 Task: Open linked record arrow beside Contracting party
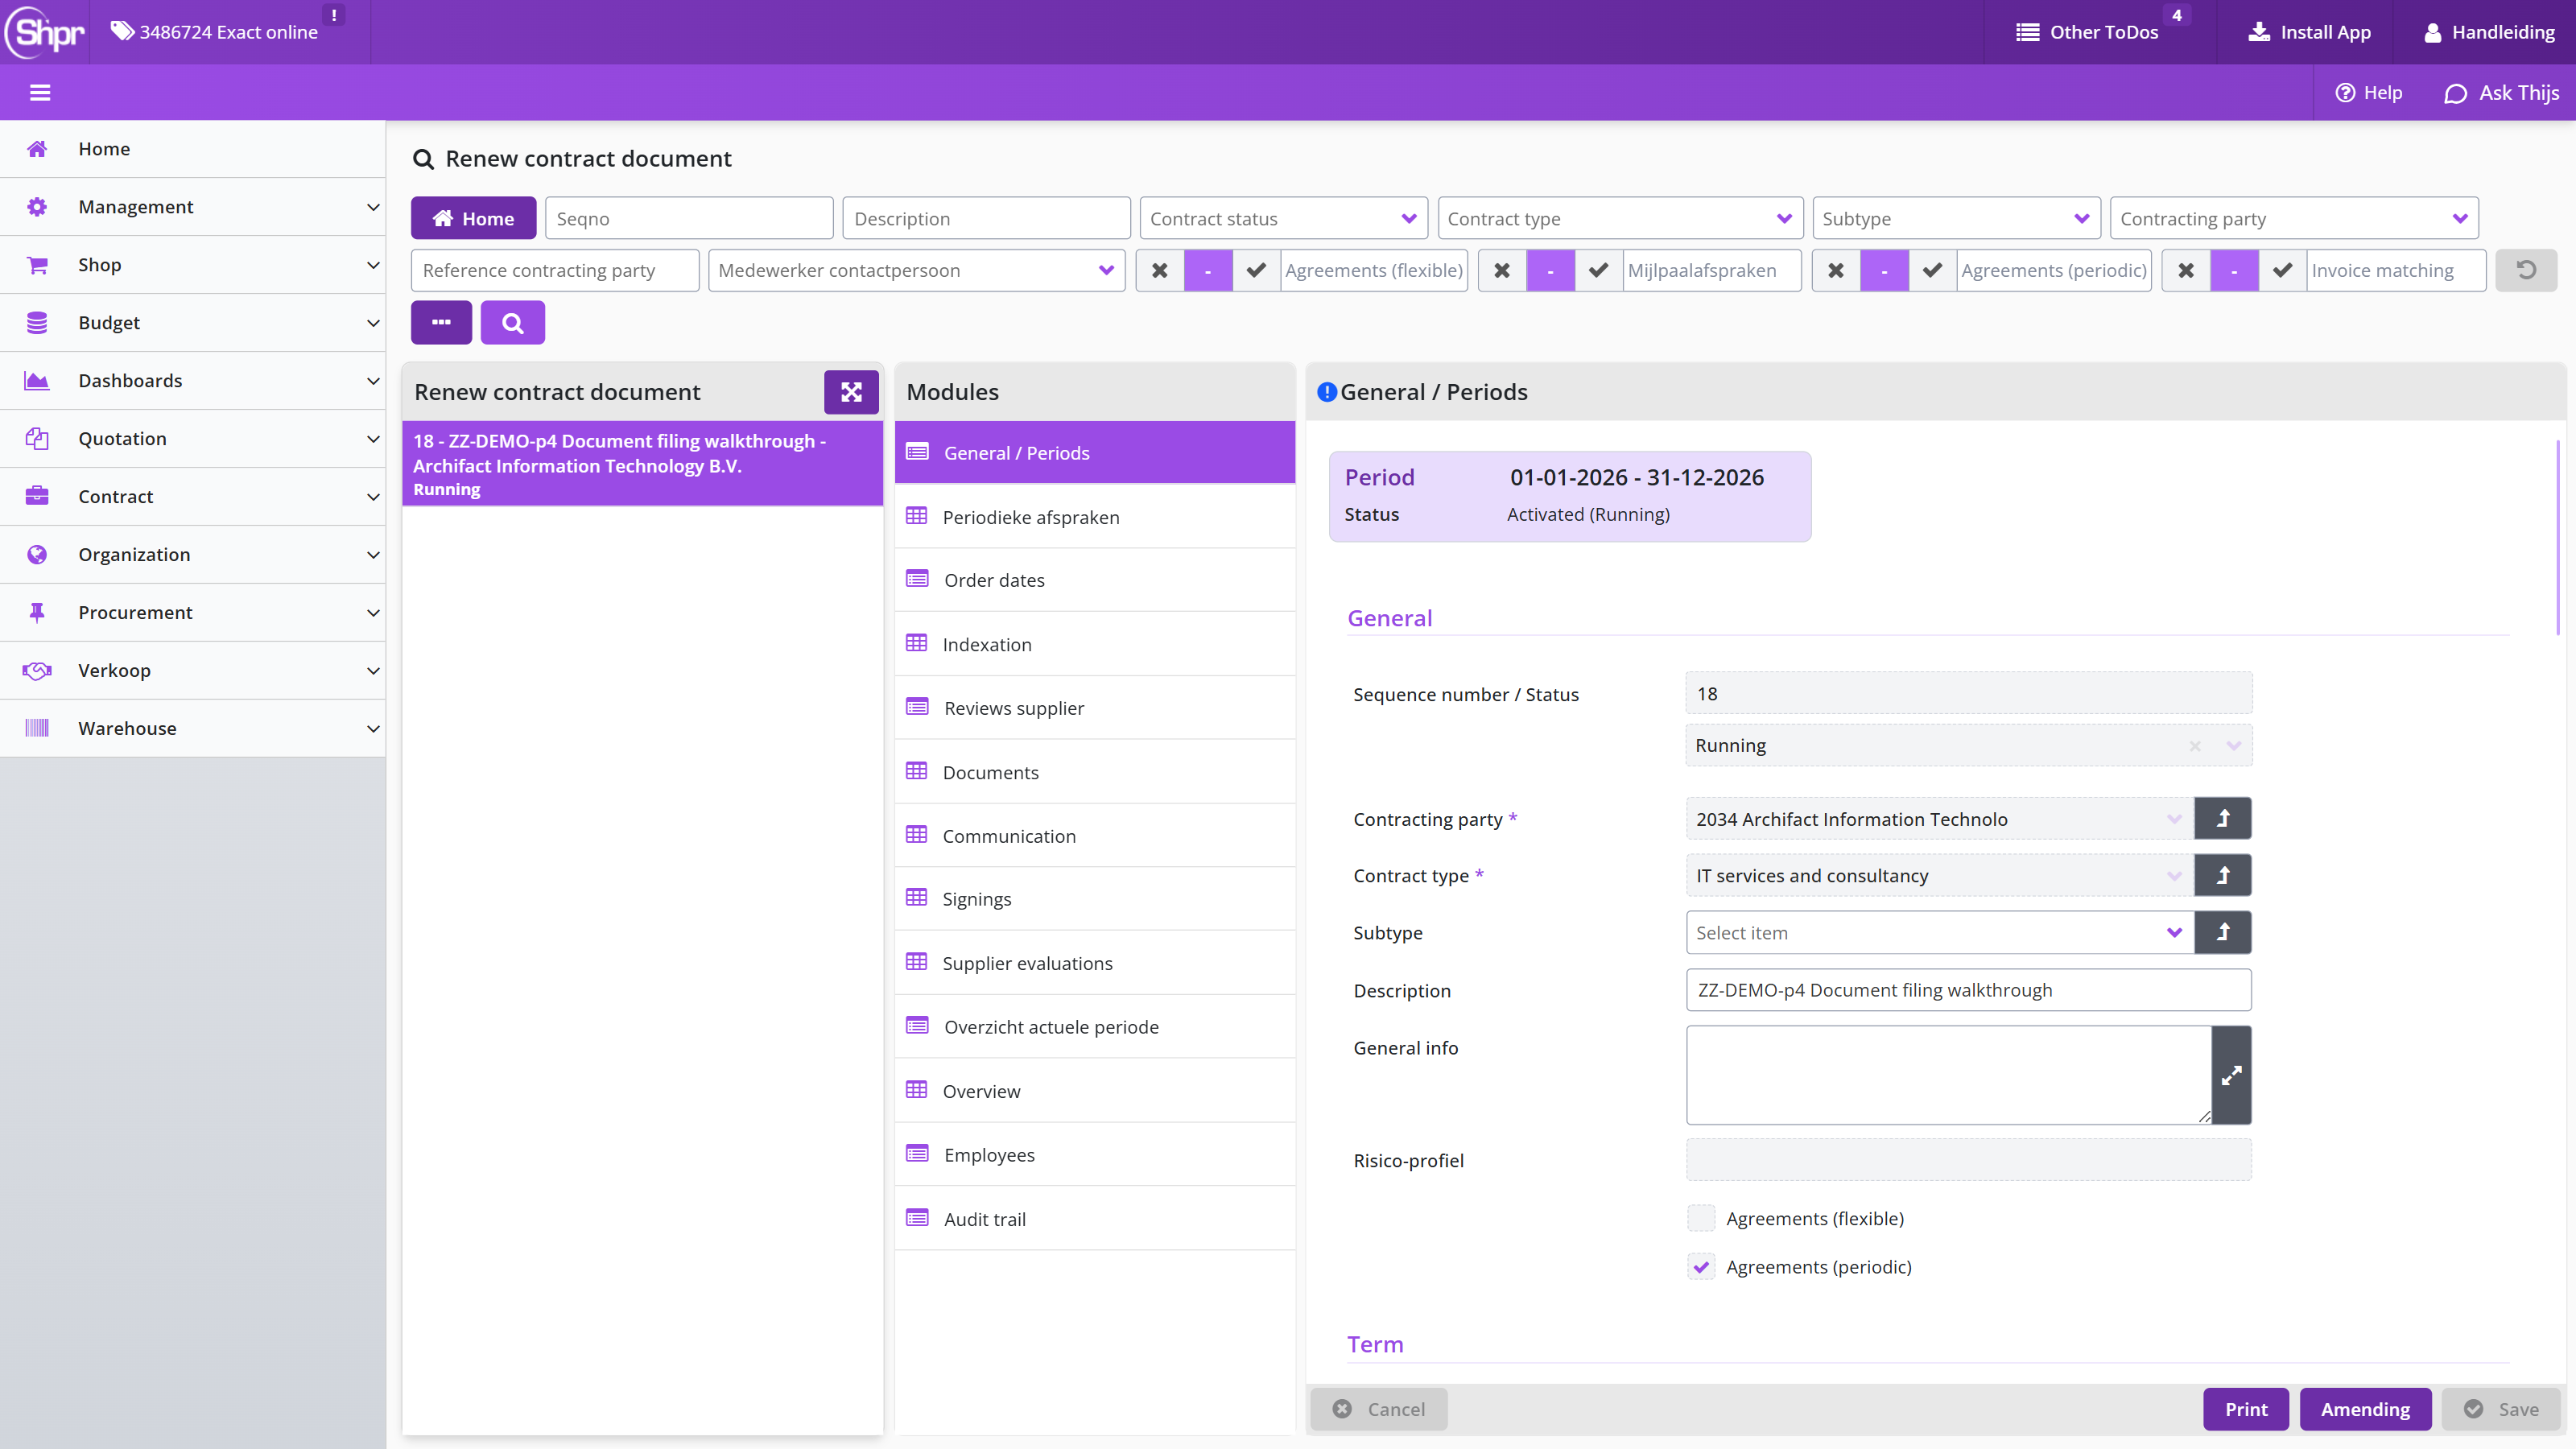point(2222,819)
